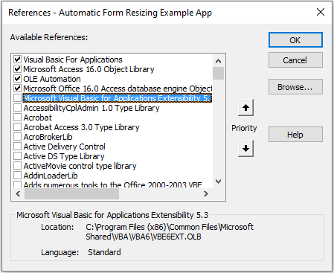Check Microsoft Visual Basic for Applications Extensibility 5.3
Image resolution: width=334 pixels, height=273 pixels.
[17, 98]
